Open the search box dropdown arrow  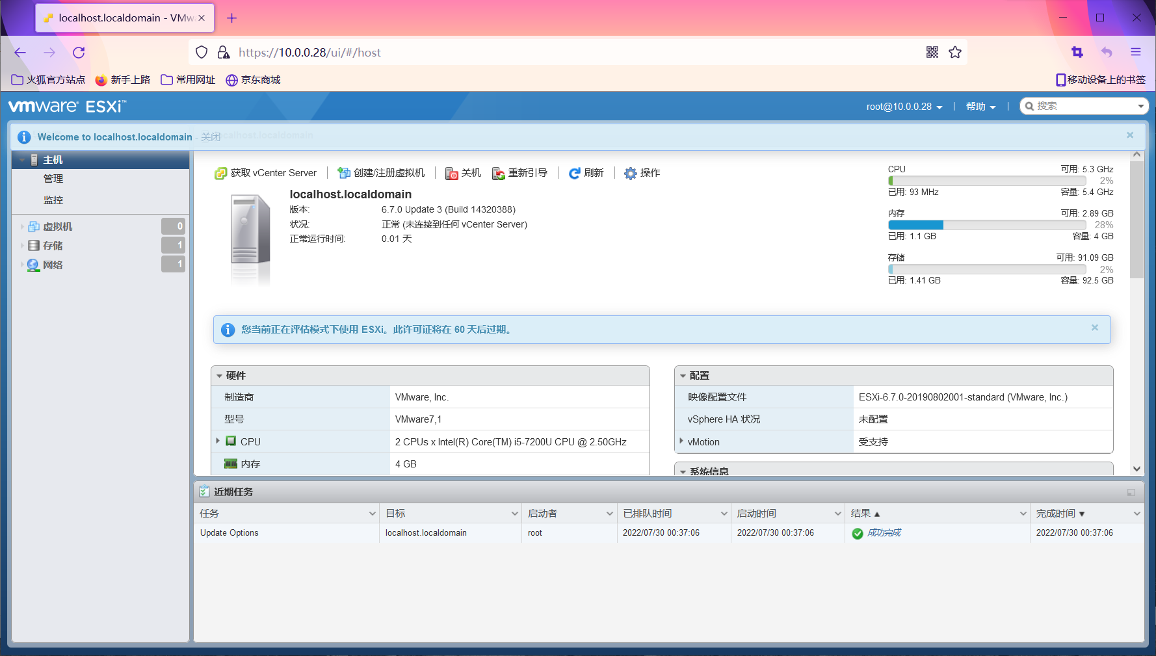click(x=1141, y=106)
